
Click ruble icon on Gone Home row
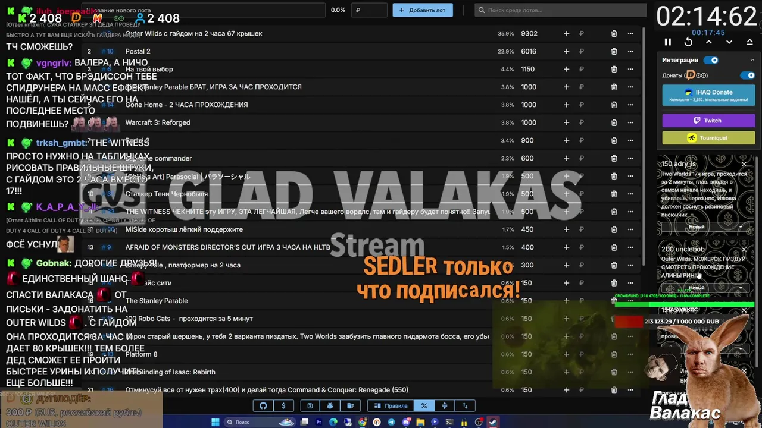(x=582, y=105)
